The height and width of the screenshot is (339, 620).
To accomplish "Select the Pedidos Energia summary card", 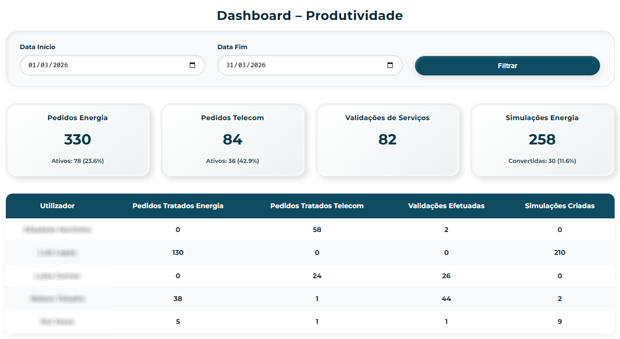I will point(78,140).
